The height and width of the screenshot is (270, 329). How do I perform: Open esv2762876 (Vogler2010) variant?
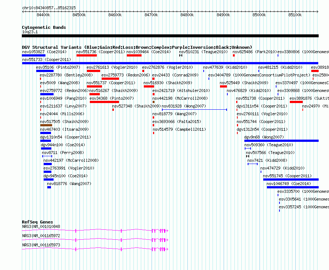[x=167, y=67]
